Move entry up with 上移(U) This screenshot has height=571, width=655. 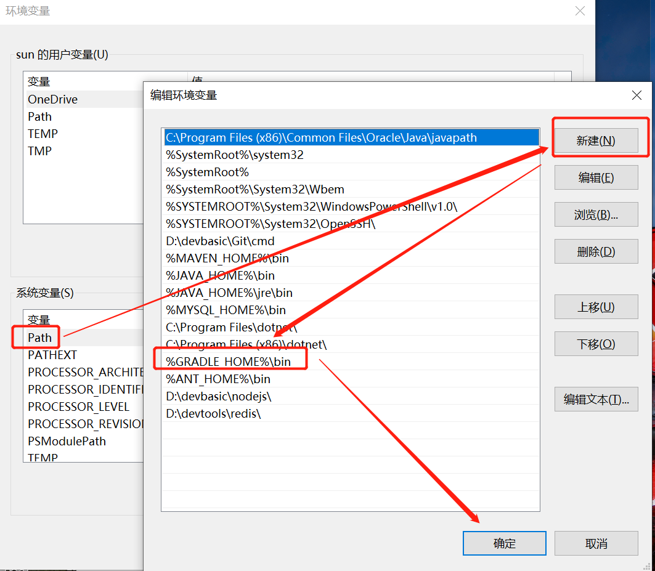coord(596,307)
